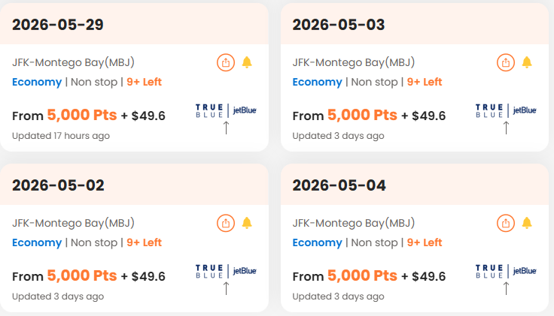Click Economy label on 2026-05-02 card
554x316 pixels.
[37, 242]
